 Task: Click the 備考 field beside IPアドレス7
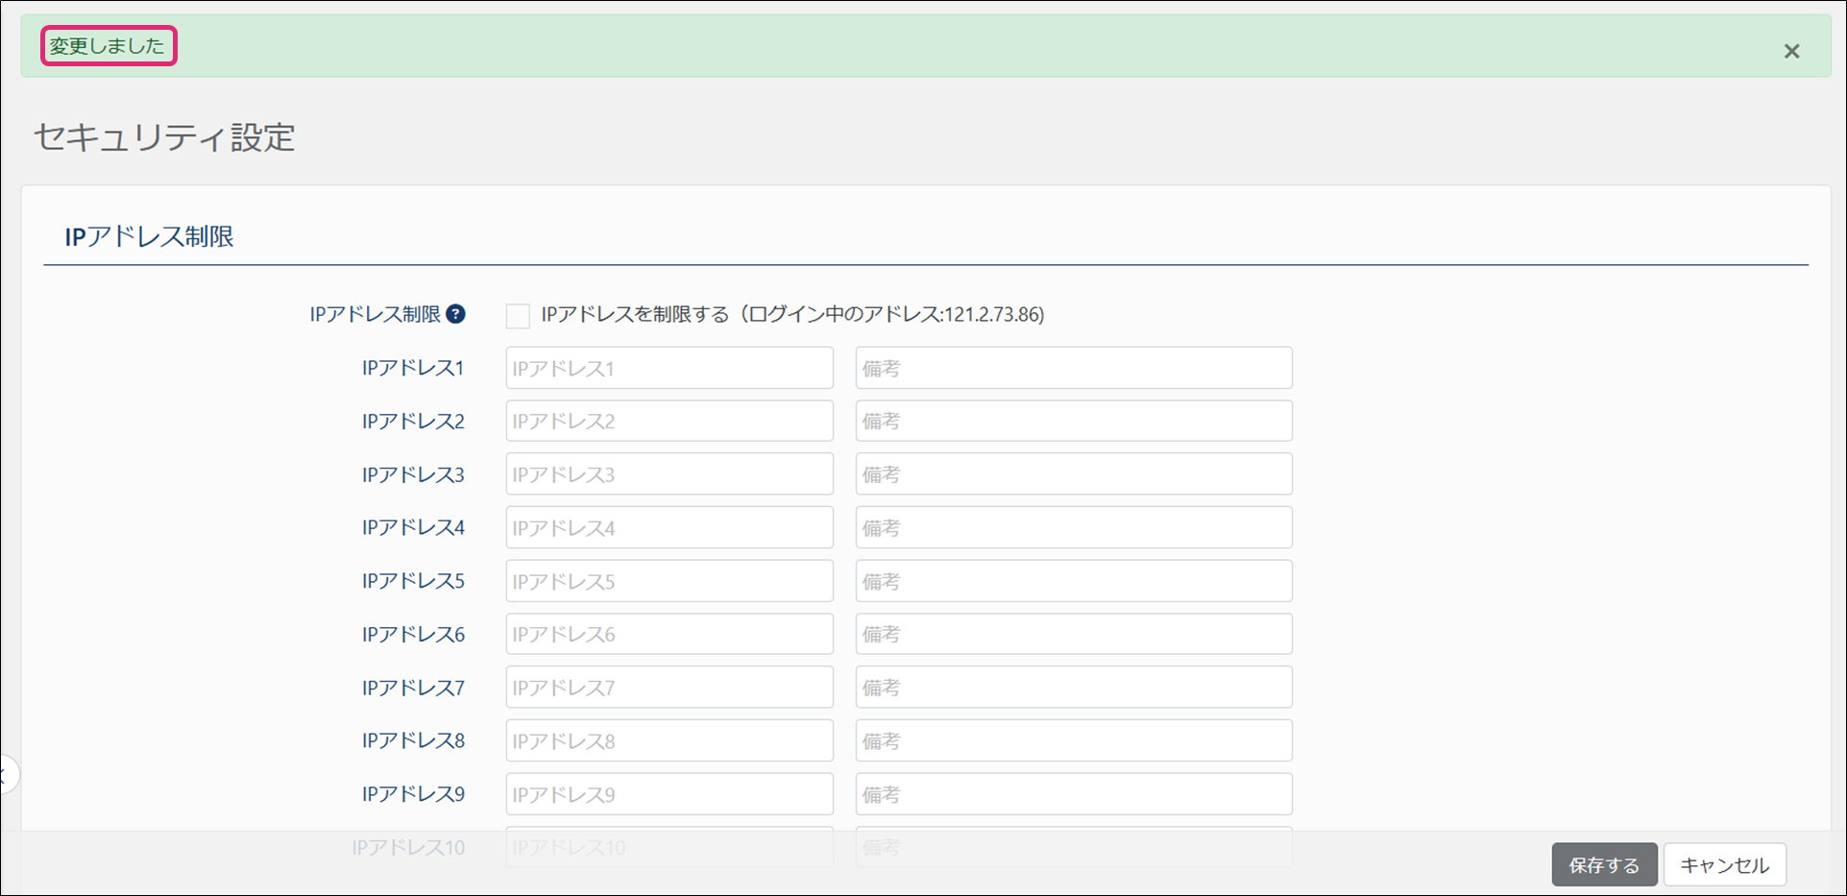tap(1073, 688)
